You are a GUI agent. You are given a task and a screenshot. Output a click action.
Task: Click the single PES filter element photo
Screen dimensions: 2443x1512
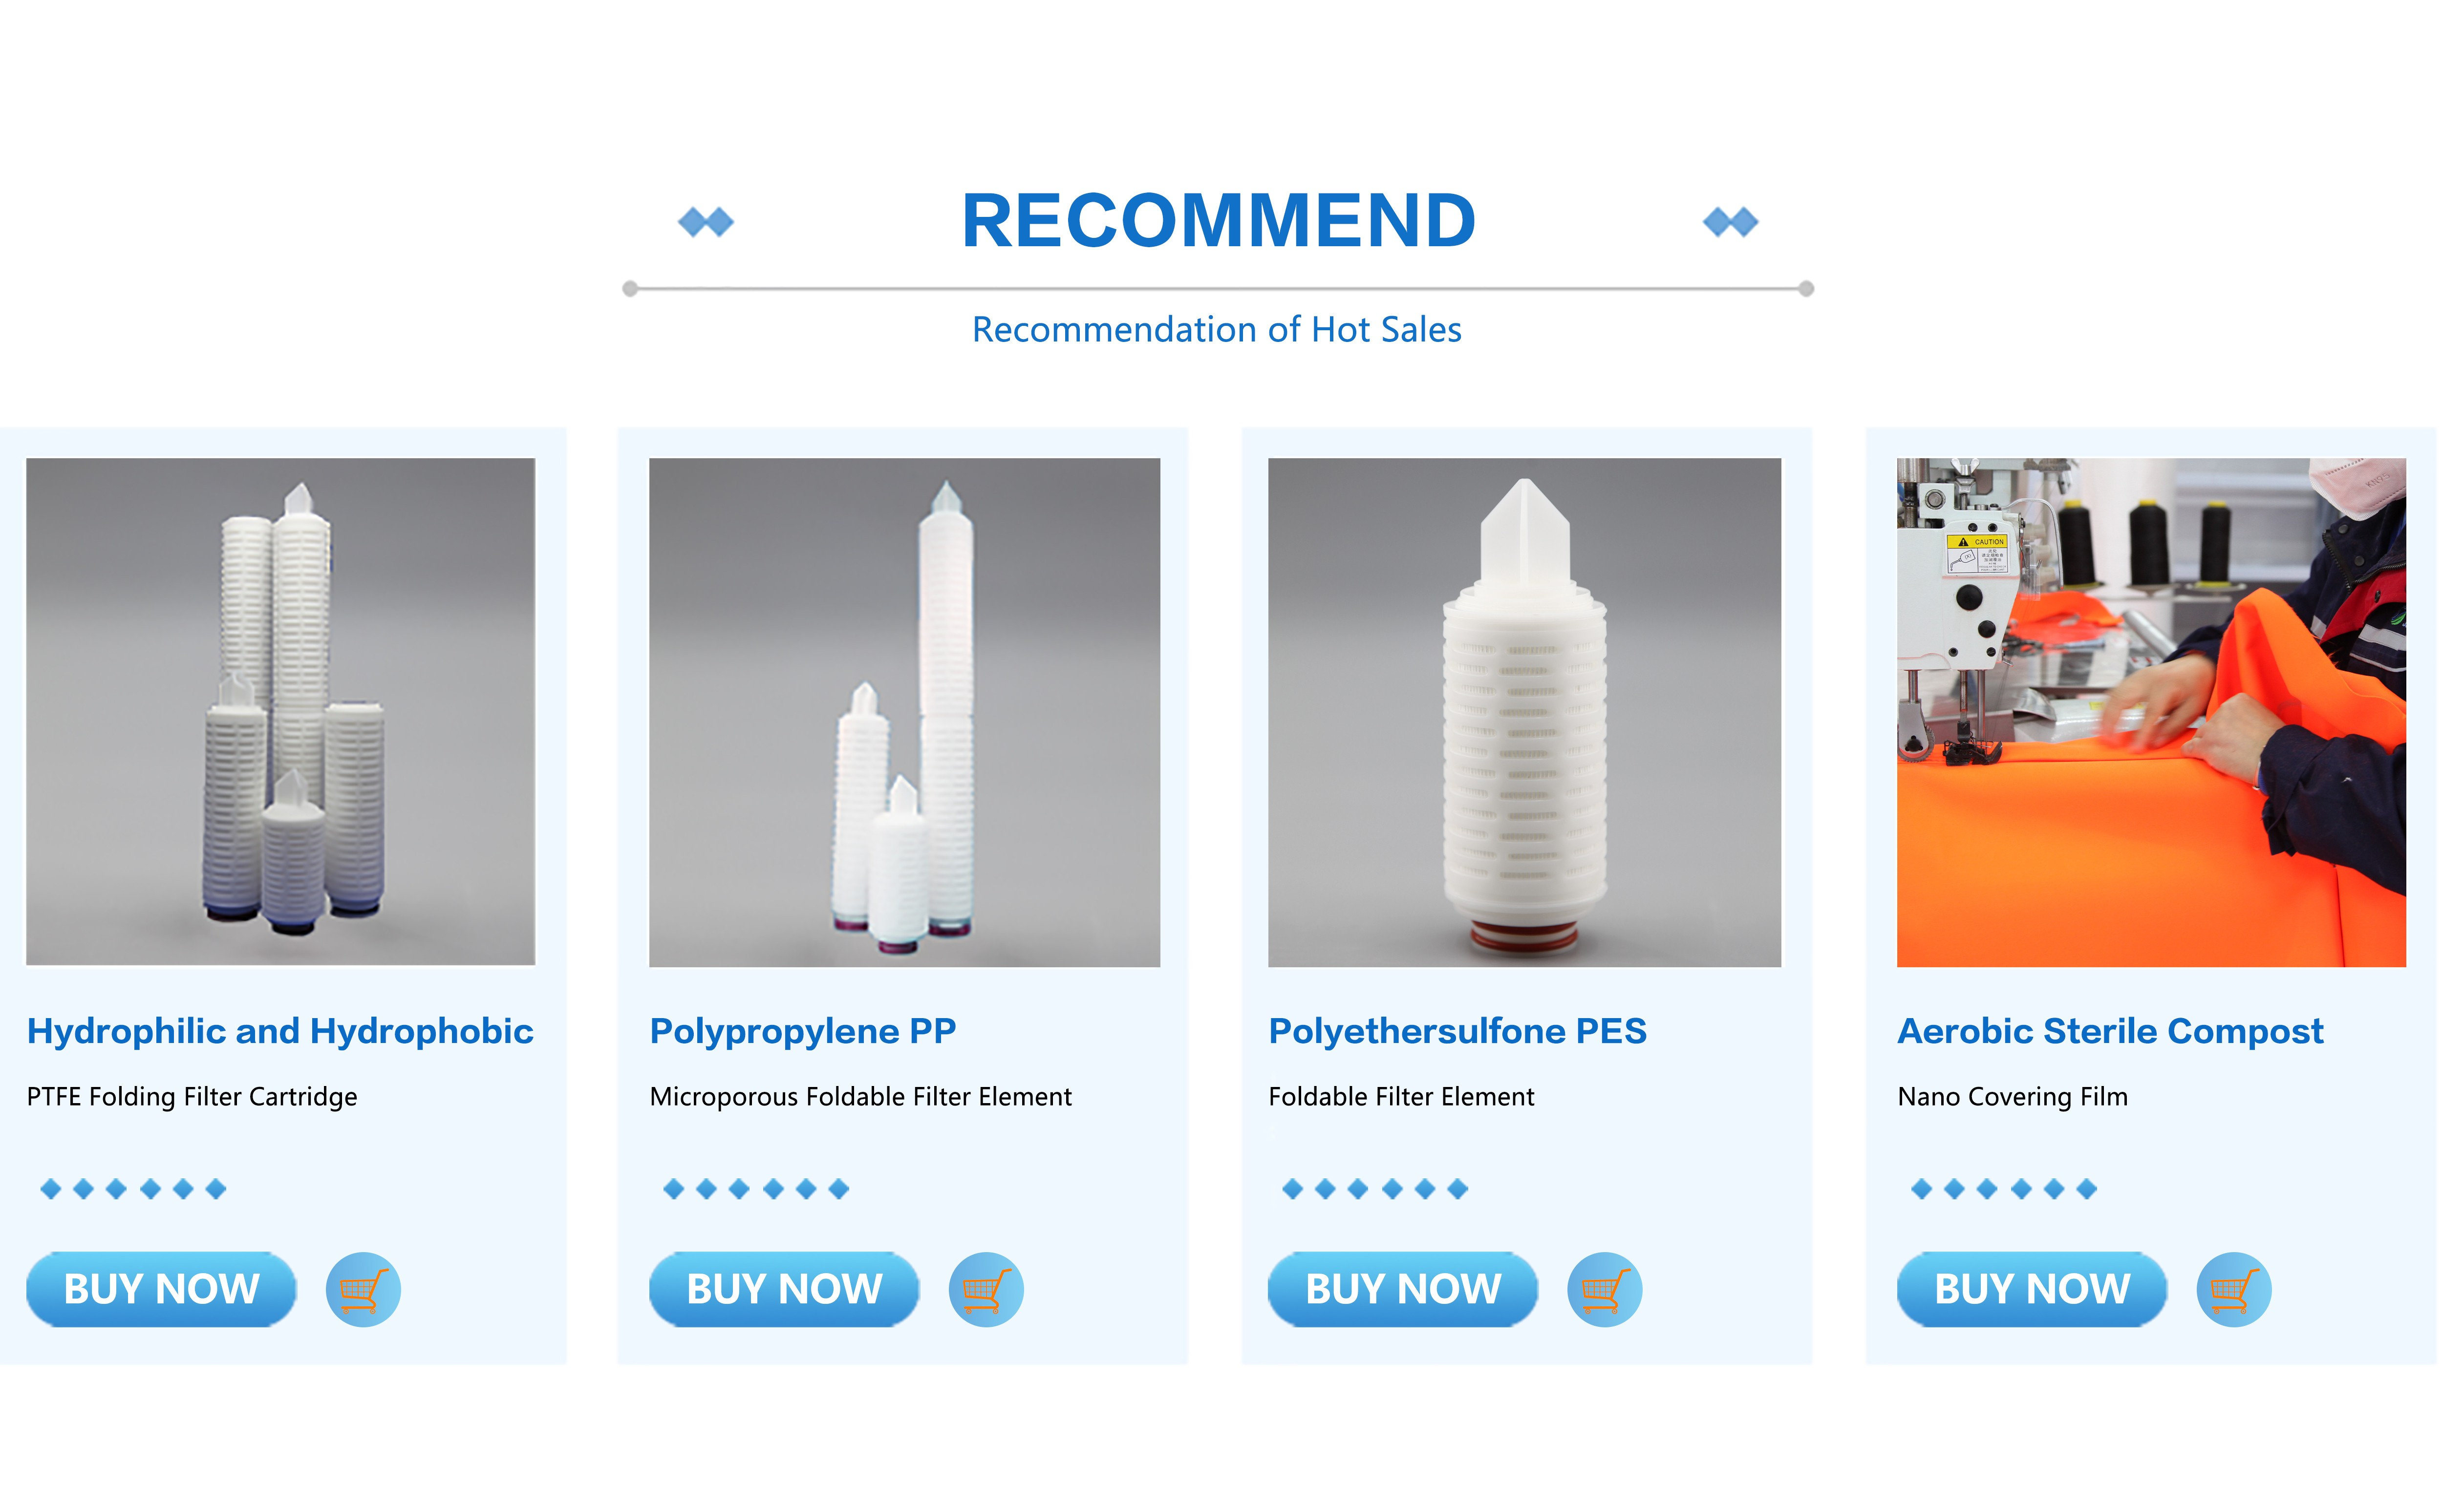(1525, 712)
